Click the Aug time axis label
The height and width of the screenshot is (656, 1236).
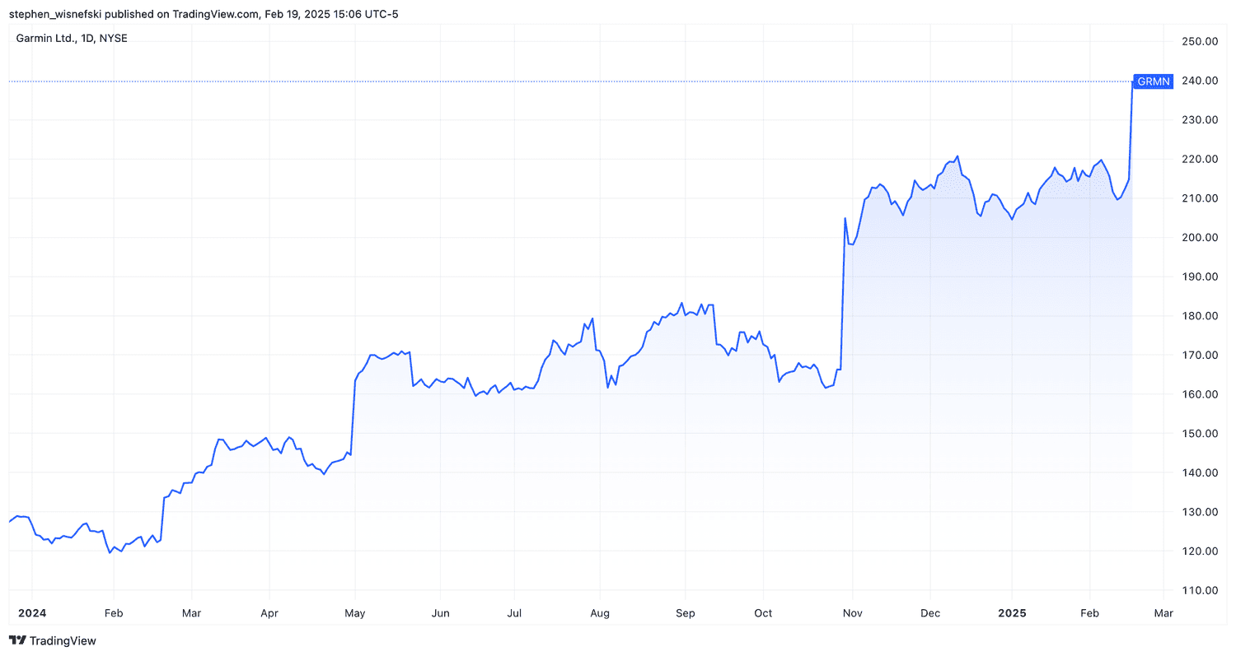[600, 613]
